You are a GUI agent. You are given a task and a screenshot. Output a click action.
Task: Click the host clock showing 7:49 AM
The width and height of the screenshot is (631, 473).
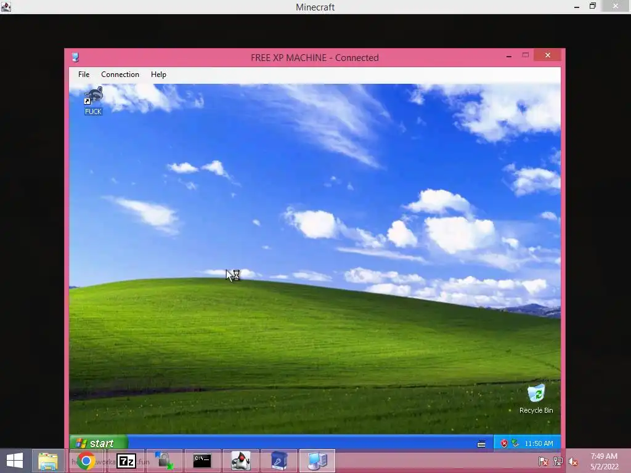604,461
